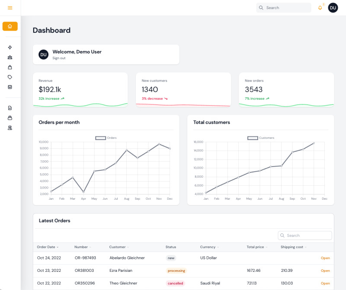
Task: Open the bookmark book icon in sidebar
Action: click(x=10, y=87)
